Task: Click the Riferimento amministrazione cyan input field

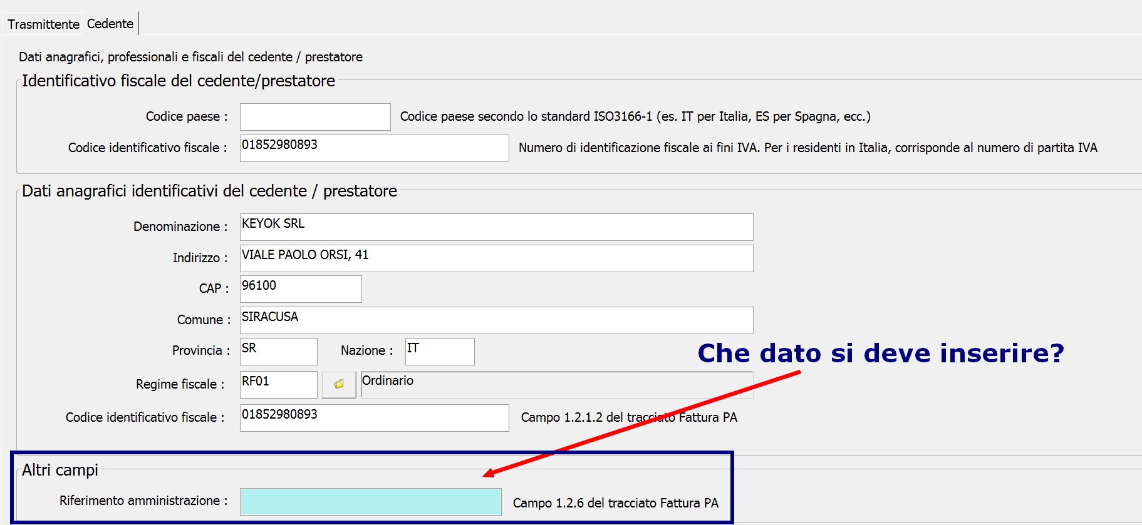Action: [370, 502]
